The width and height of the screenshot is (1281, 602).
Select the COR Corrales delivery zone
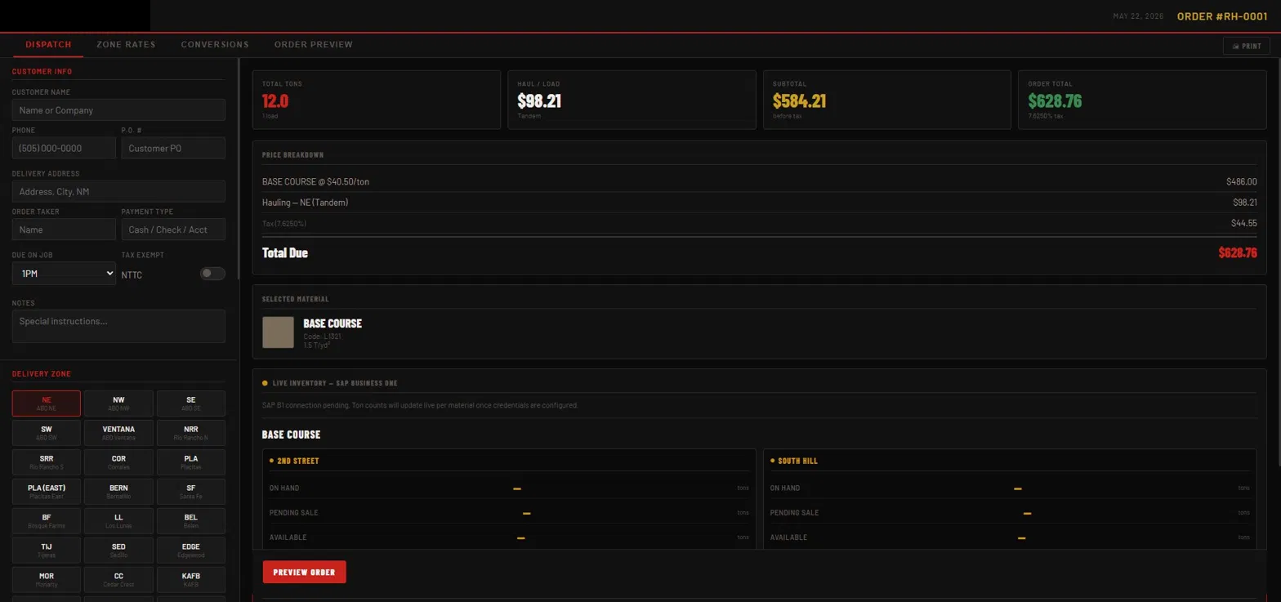tap(118, 462)
